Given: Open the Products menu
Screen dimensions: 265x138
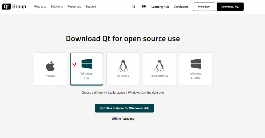Looking at the screenshot, I should (40, 7).
